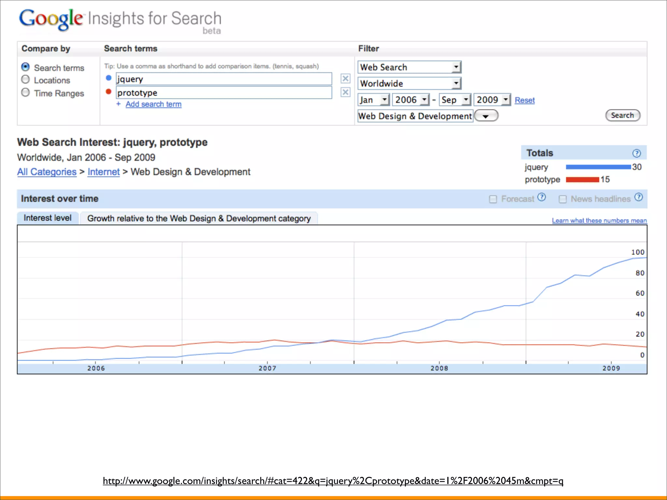
Task: Select the Search terms compare option
Action: pyautogui.click(x=25, y=67)
